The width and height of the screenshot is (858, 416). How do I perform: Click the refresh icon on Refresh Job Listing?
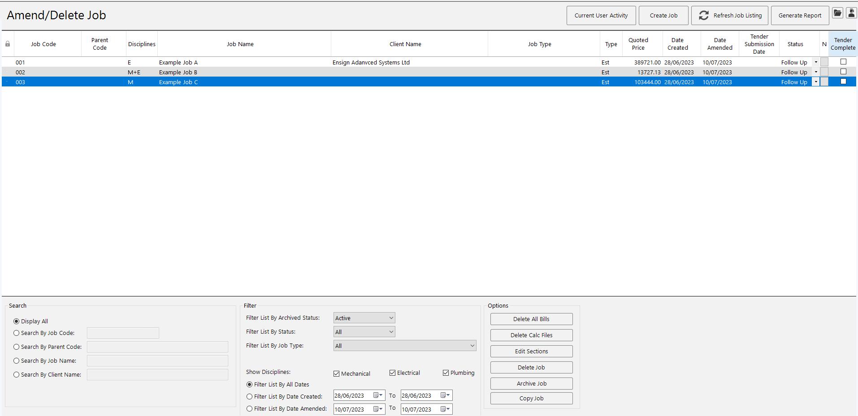point(703,15)
